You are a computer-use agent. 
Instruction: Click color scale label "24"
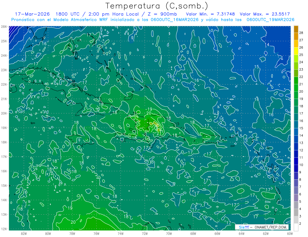[301, 62]
